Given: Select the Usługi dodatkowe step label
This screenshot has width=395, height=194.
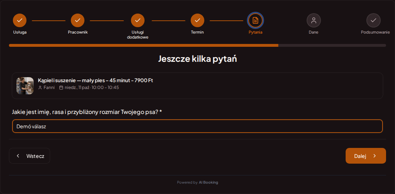Looking at the screenshot, I should click(138, 35).
